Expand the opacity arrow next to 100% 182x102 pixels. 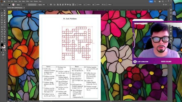pos(47,5)
